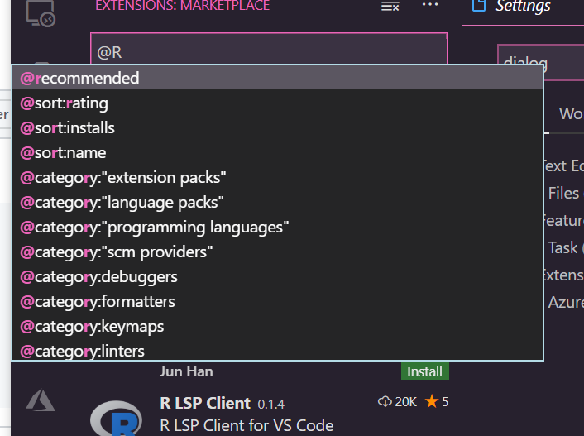Choose the @sort:rating suggestion
The height and width of the screenshot is (436, 584).
[277, 103]
